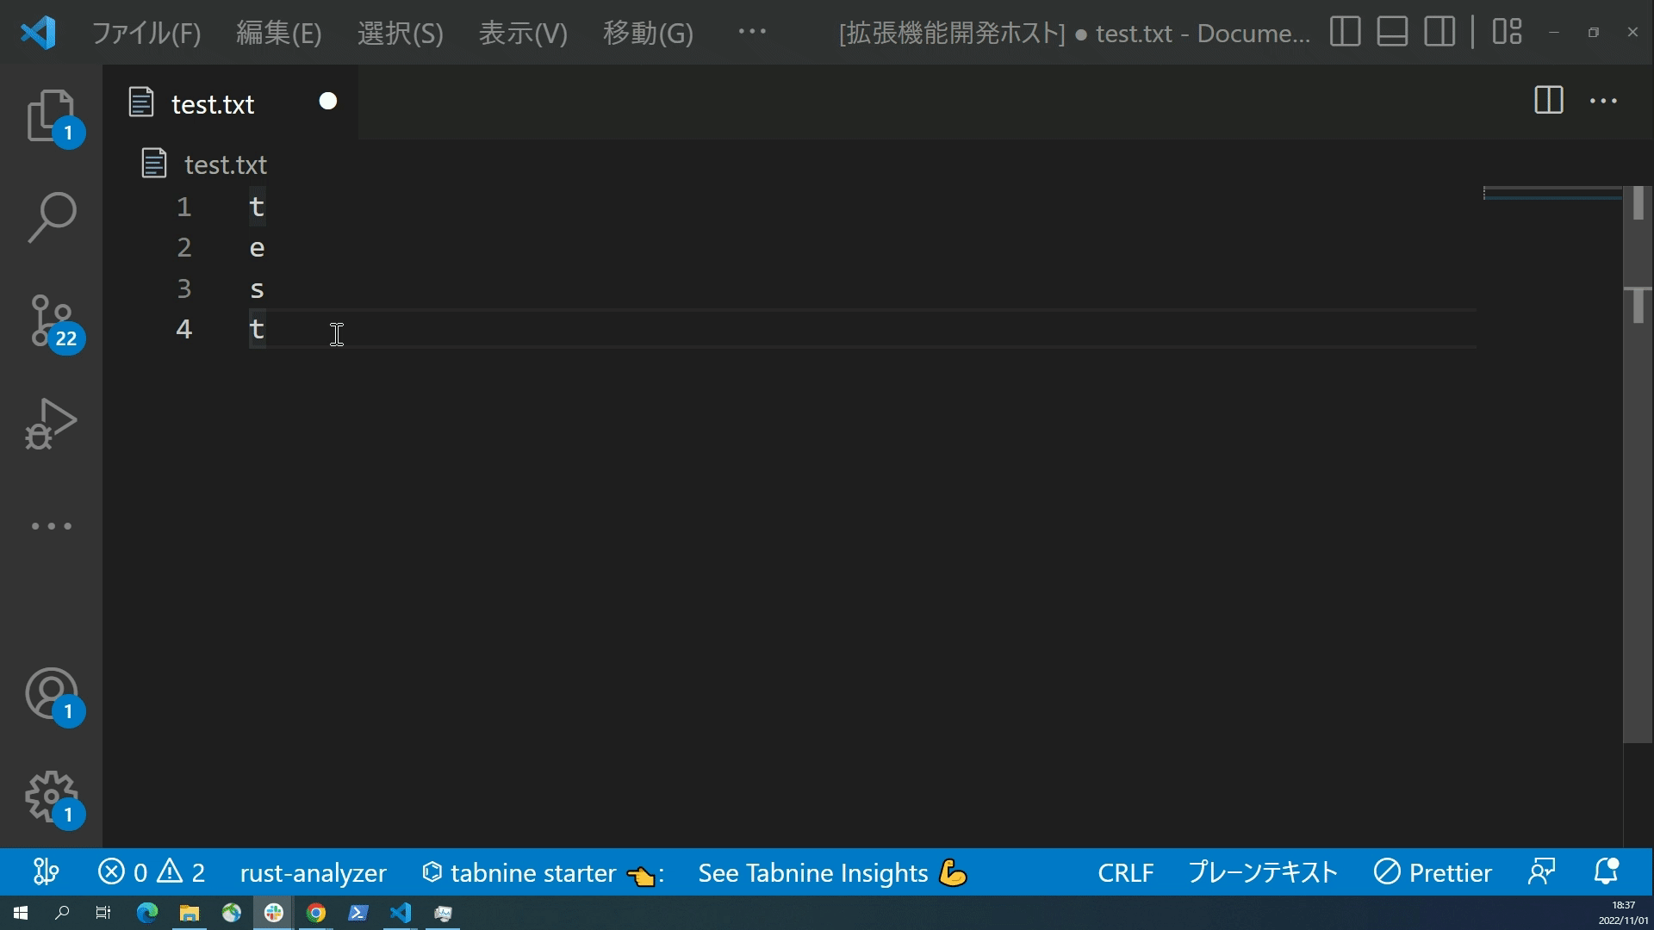Toggle bottom panel layout icon
This screenshot has height=930, width=1654.
point(1392,32)
